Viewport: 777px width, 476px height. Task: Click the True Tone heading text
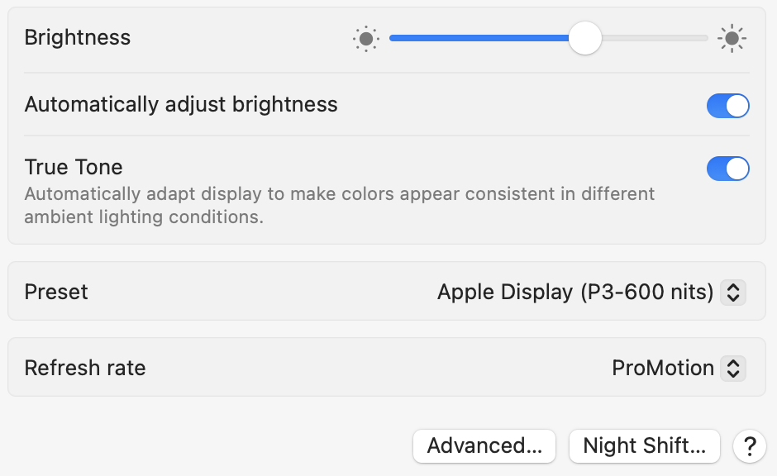[x=74, y=167]
